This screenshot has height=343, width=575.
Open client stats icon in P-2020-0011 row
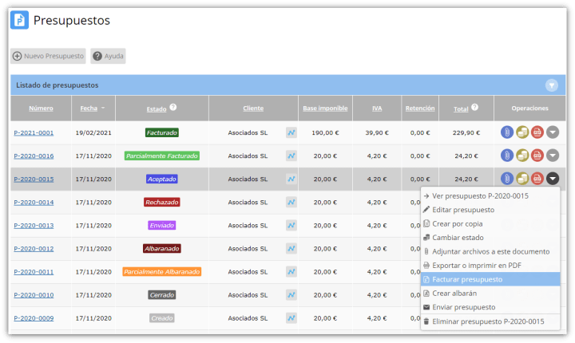point(291,272)
